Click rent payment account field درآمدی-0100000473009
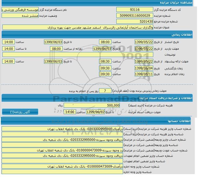Image resolution: width=201 pixels, height=180 pixels. pyautogui.click(x=62, y=167)
